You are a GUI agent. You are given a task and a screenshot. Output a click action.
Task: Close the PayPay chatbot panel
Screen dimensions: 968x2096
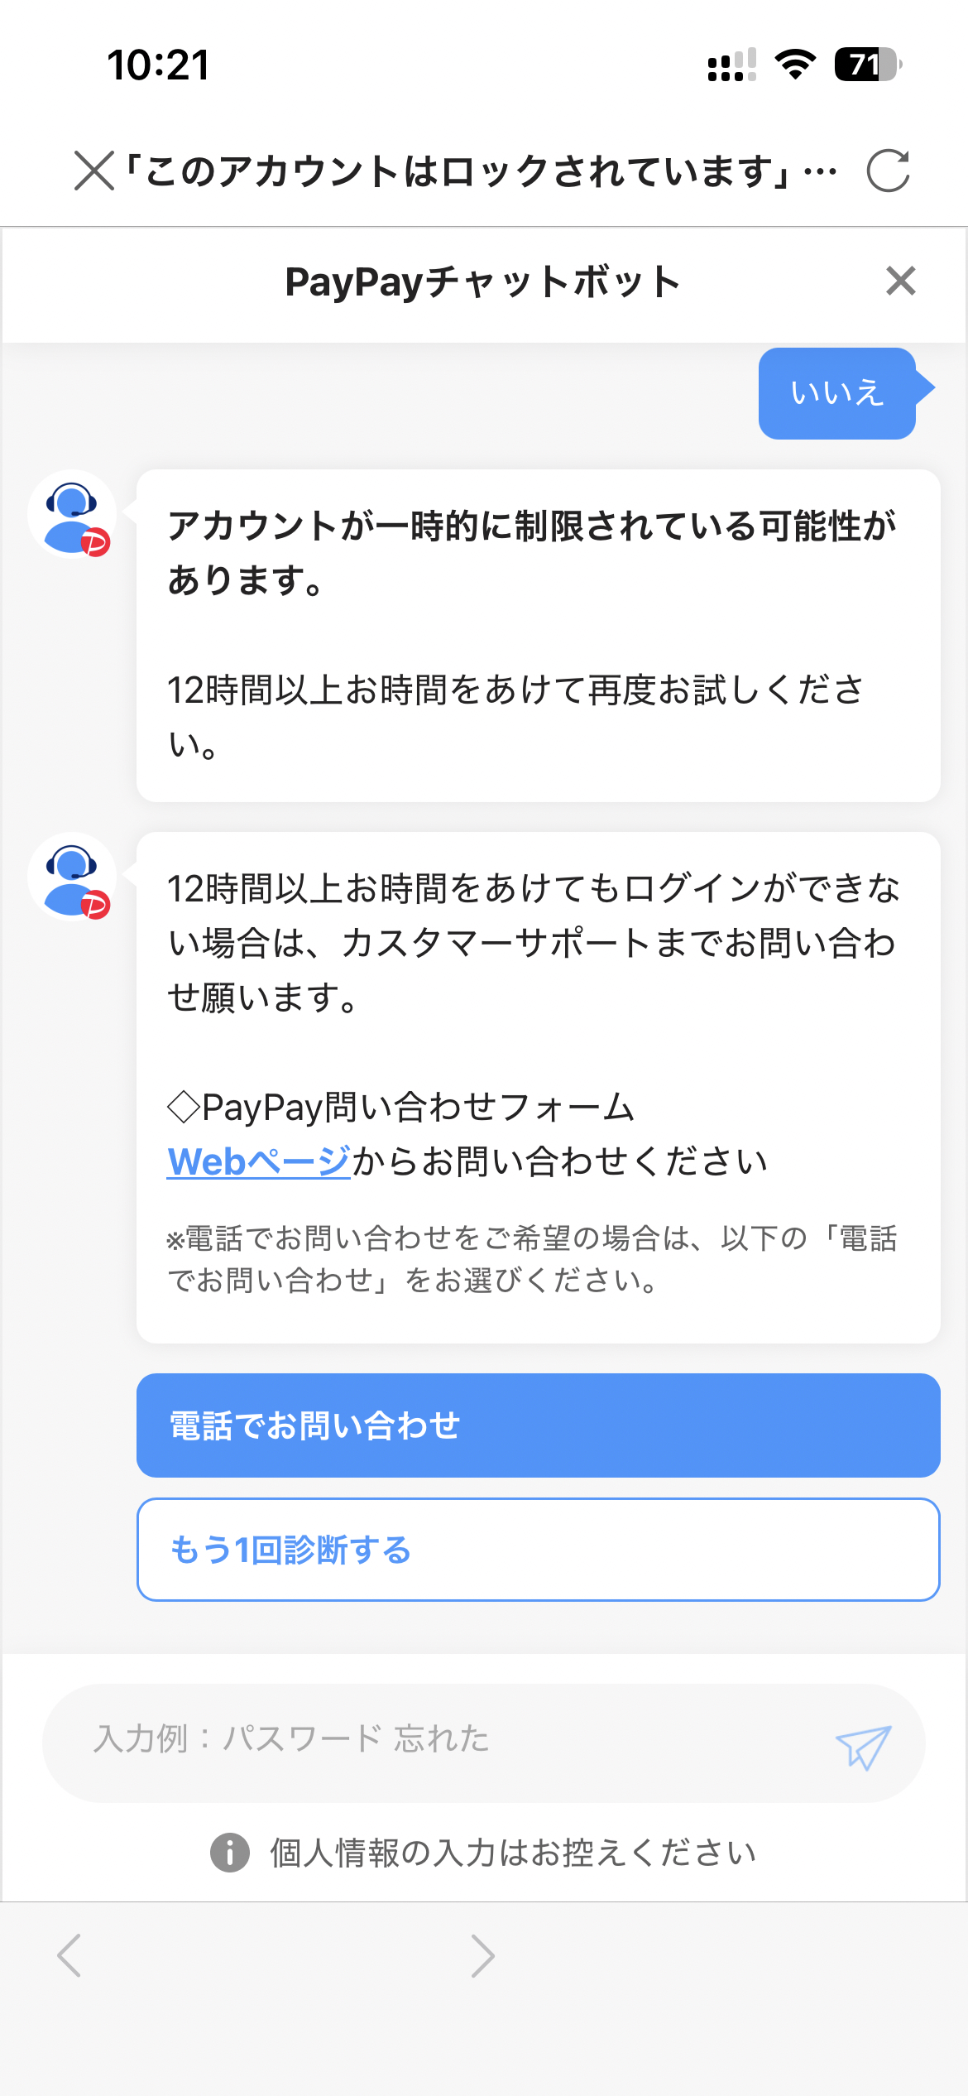coord(900,281)
